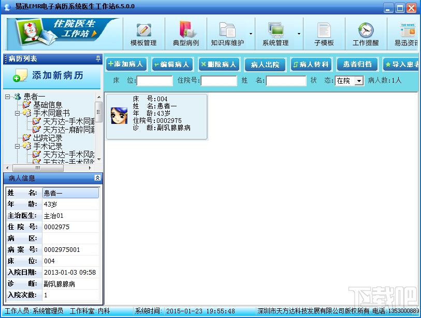Open 知识库维护 knowledge base icon
This screenshot has width=421, height=318.
point(227,29)
